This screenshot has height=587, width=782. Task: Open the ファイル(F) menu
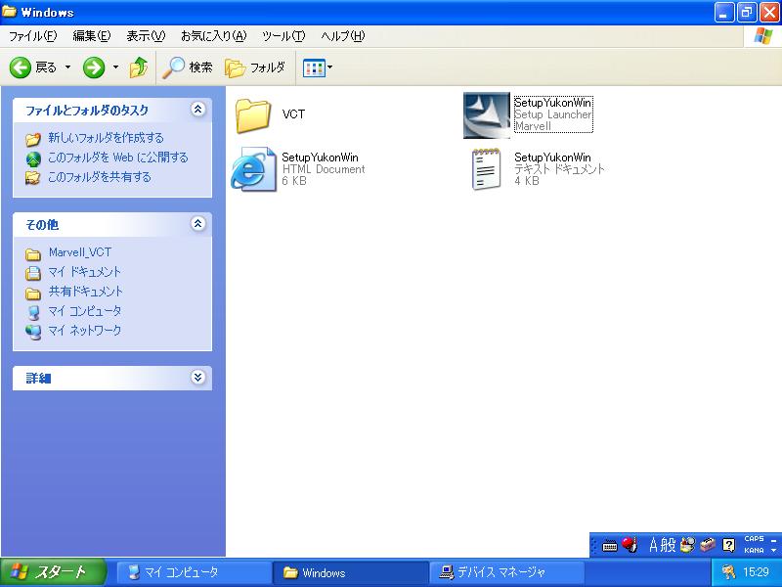pyautogui.click(x=33, y=36)
